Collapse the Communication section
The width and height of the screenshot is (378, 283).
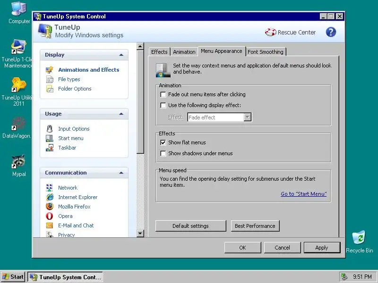click(x=121, y=173)
